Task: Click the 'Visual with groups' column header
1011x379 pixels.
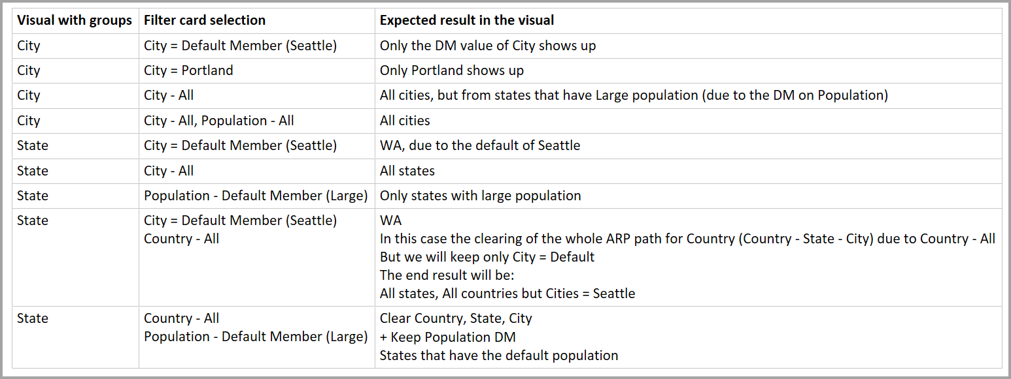Action: click(x=75, y=20)
